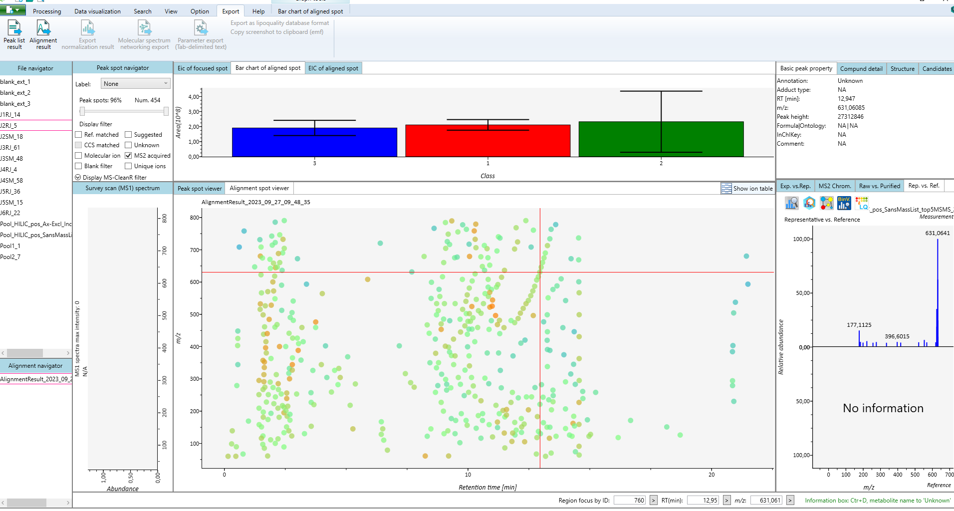The image size is (954, 511).
Task: Enable the Ref. matched display filter
Action: click(78, 134)
